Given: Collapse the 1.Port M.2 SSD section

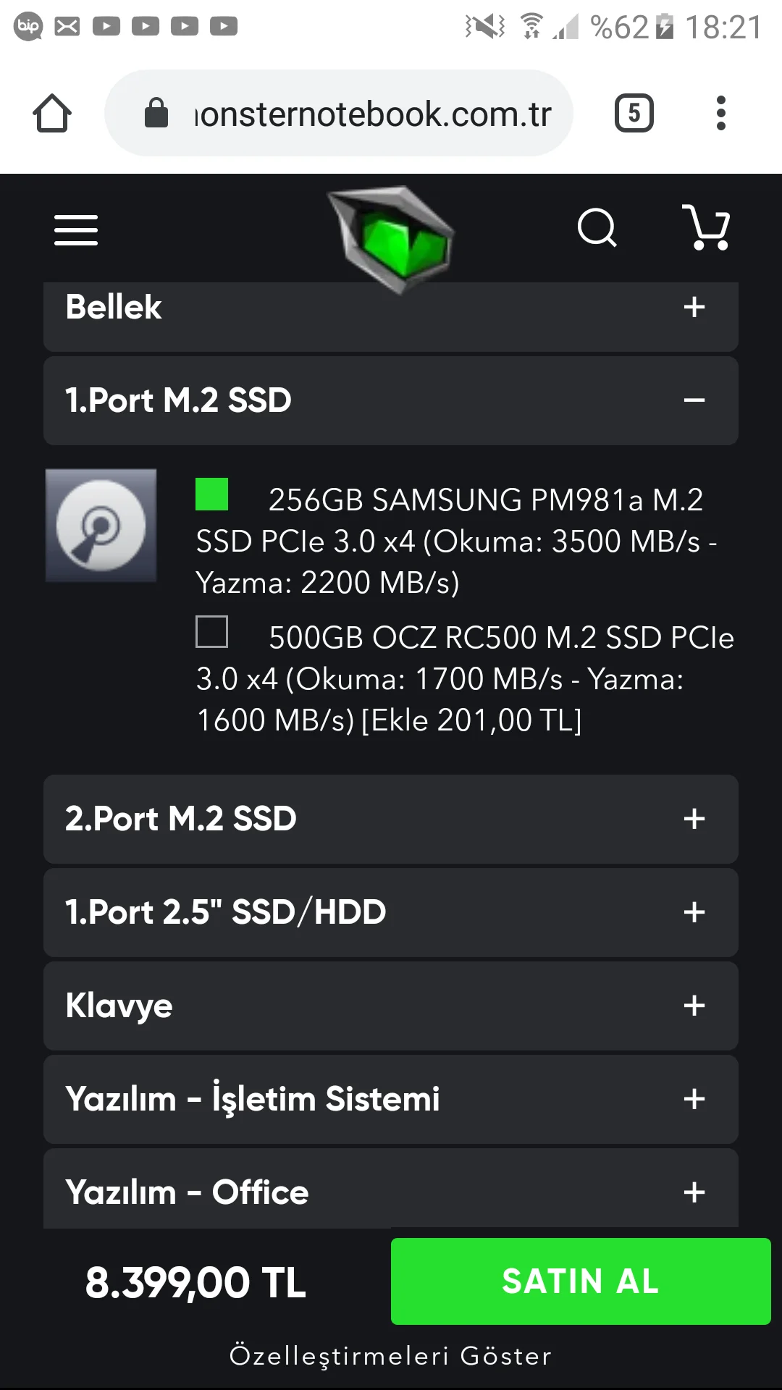Looking at the screenshot, I should coord(694,400).
